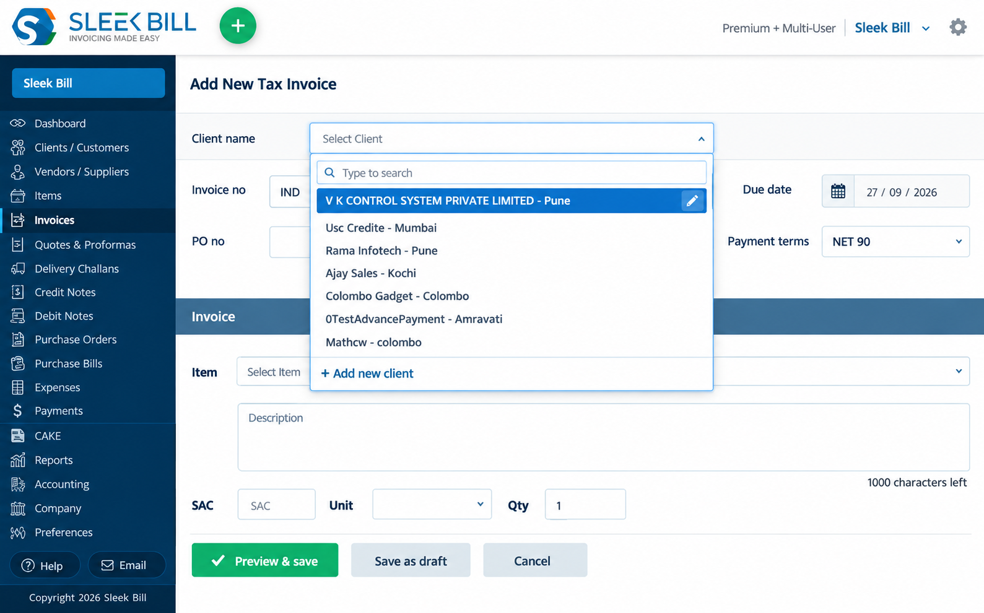Go to Preferences in sidebar
The height and width of the screenshot is (613, 984).
[64, 533]
